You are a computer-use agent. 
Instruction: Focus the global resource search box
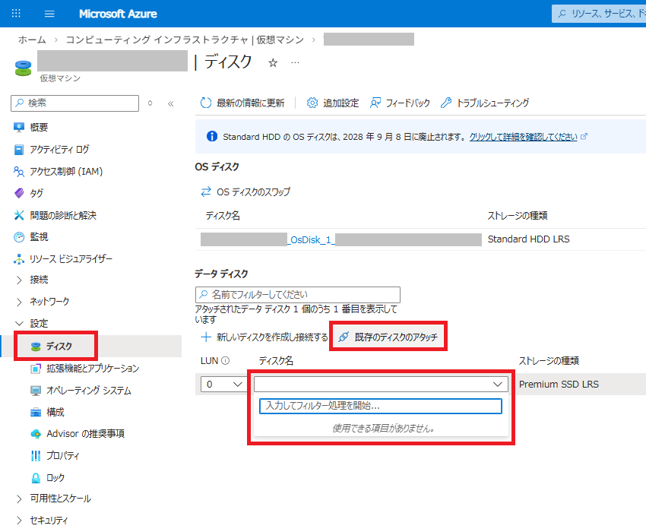[599, 14]
